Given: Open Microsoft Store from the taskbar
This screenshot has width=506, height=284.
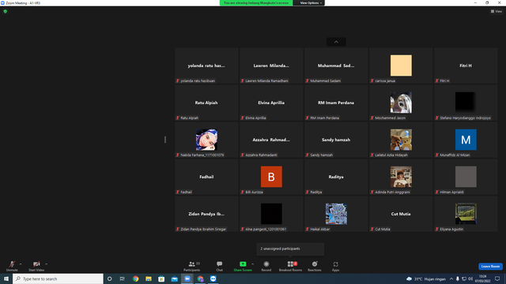Looking at the screenshot, I should pyautogui.click(x=161, y=278).
